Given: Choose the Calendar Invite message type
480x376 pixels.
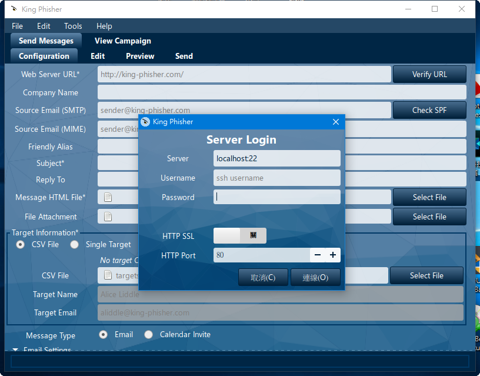Looking at the screenshot, I should click(148, 335).
